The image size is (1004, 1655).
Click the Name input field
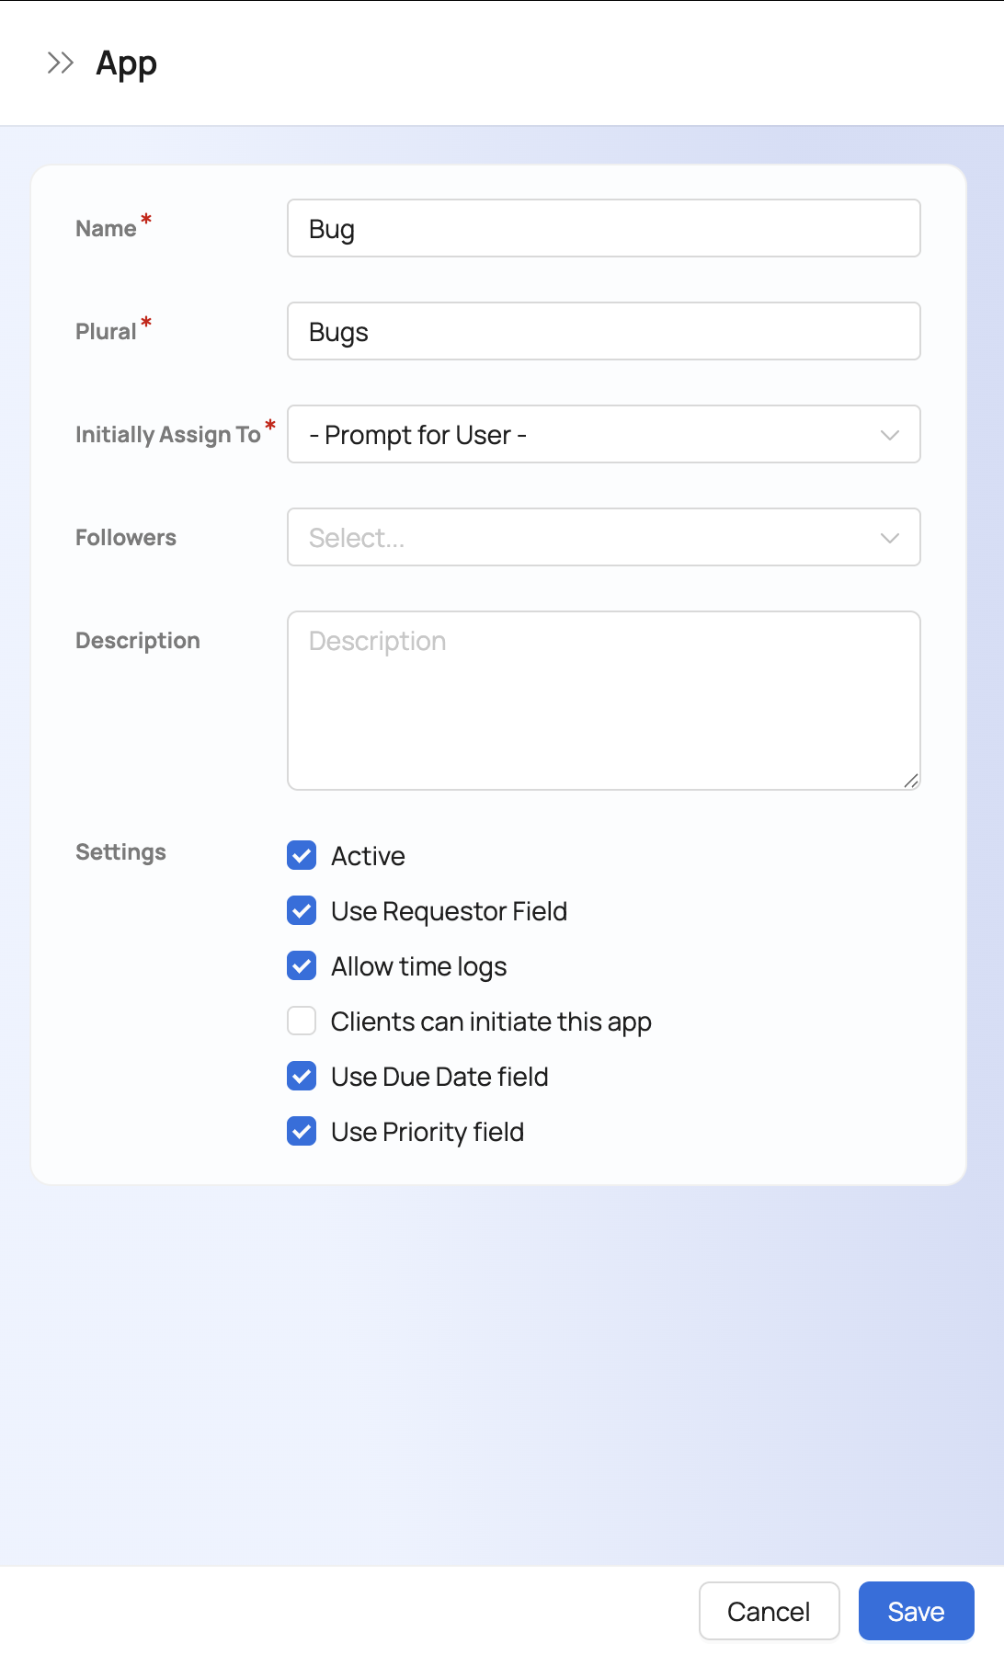603,229
